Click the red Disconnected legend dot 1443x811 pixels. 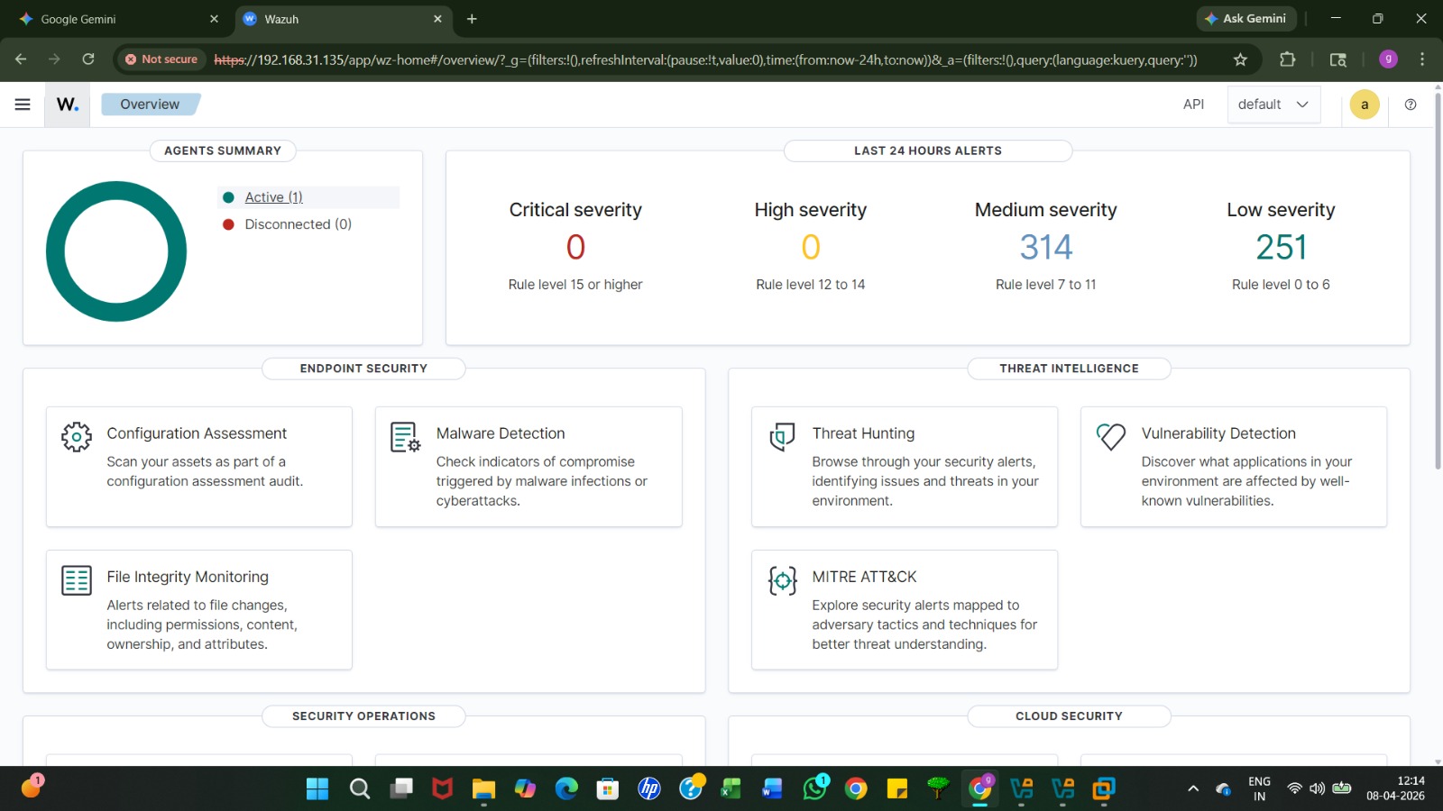228,224
